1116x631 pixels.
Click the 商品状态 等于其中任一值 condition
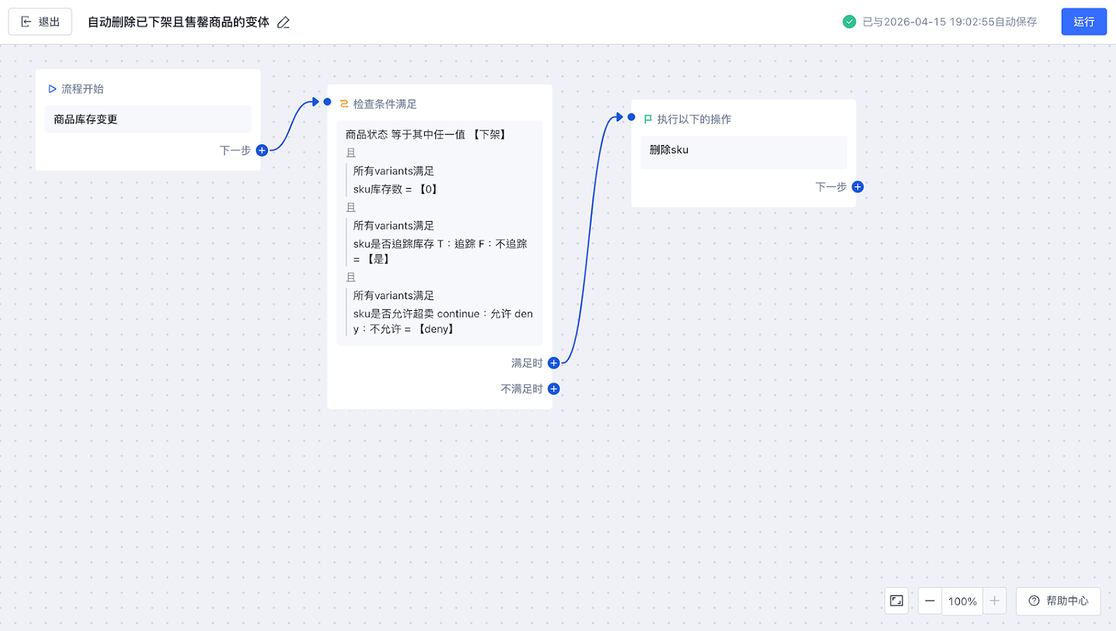(x=425, y=135)
